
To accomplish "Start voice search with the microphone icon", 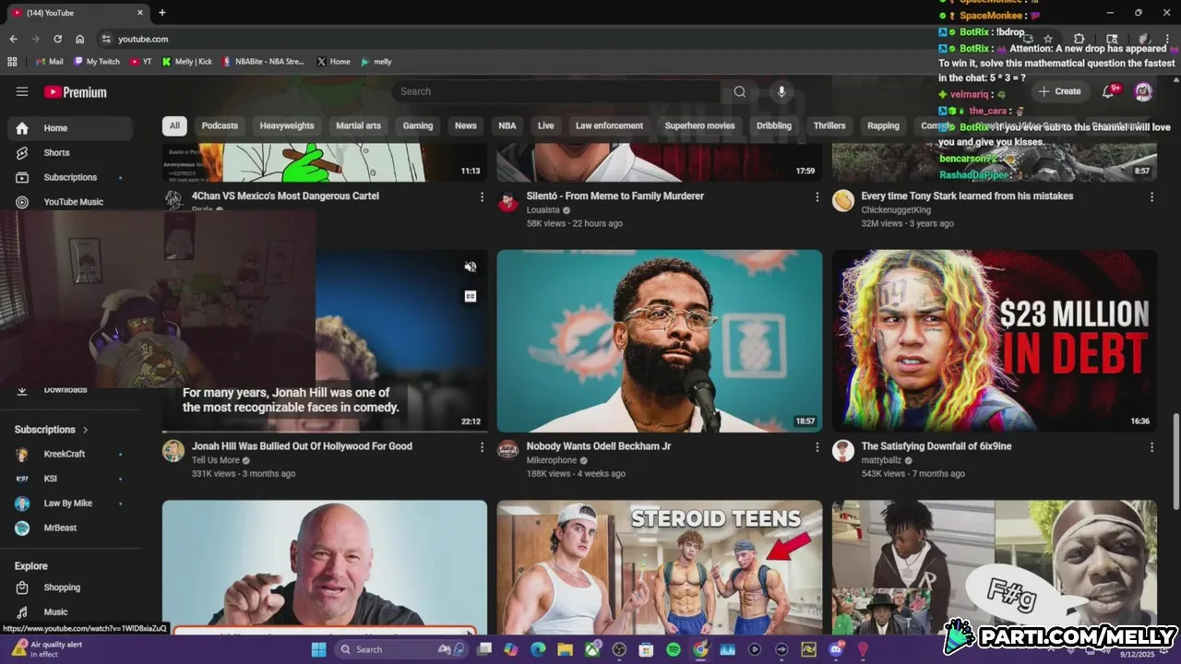I will [x=781, y=91].
